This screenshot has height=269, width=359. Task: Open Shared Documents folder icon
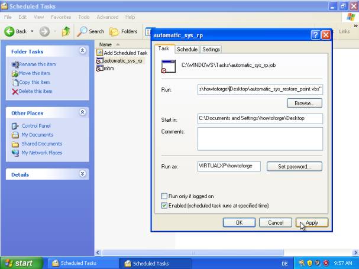(x=15, y=144)
